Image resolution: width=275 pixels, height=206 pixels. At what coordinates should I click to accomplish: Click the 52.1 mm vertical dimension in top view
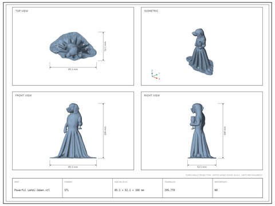tap(105, 46)
